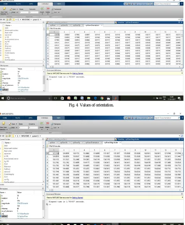Screen dimensions: 185x225
Task: Click Getting Started link in bottom Command Window
Action: coord(78,198)
